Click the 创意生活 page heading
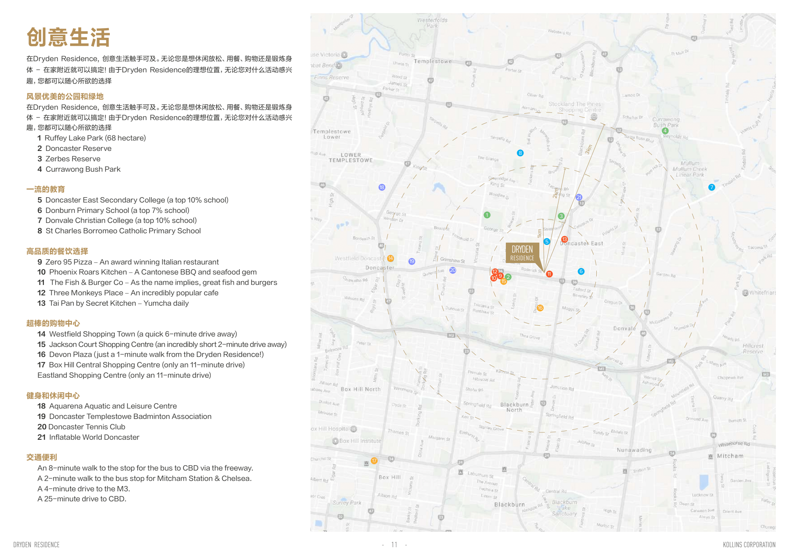 pyautogui.click(x=69, y=37)
